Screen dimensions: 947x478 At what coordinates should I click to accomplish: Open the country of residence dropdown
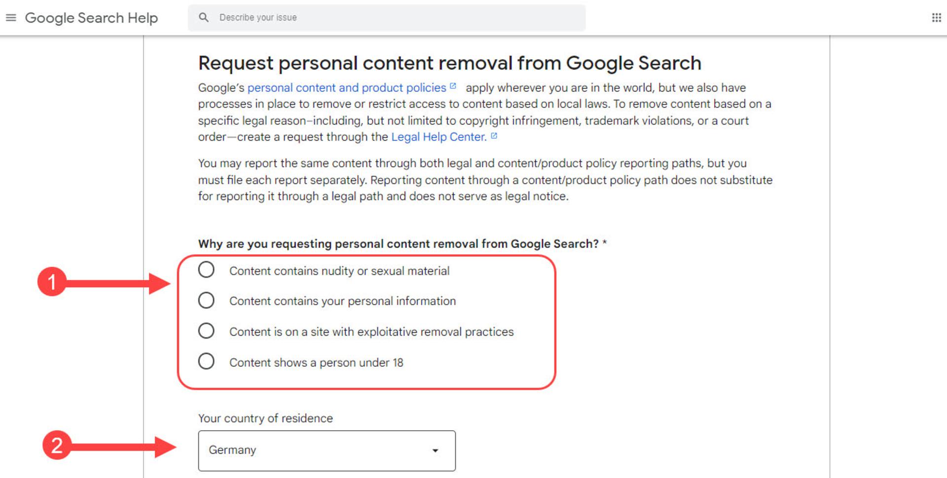pos(327,450)
